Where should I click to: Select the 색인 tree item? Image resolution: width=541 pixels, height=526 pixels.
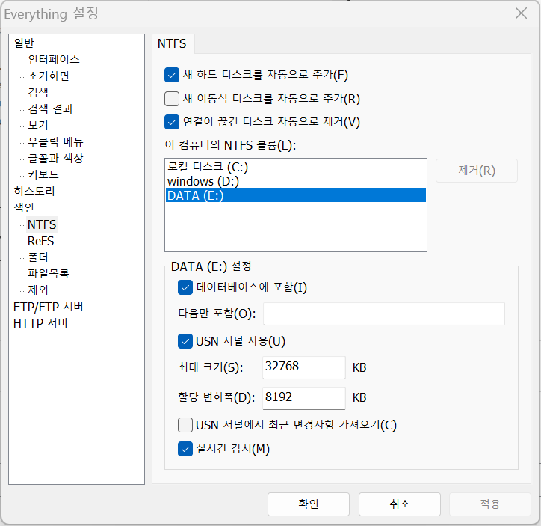[24, 207]
